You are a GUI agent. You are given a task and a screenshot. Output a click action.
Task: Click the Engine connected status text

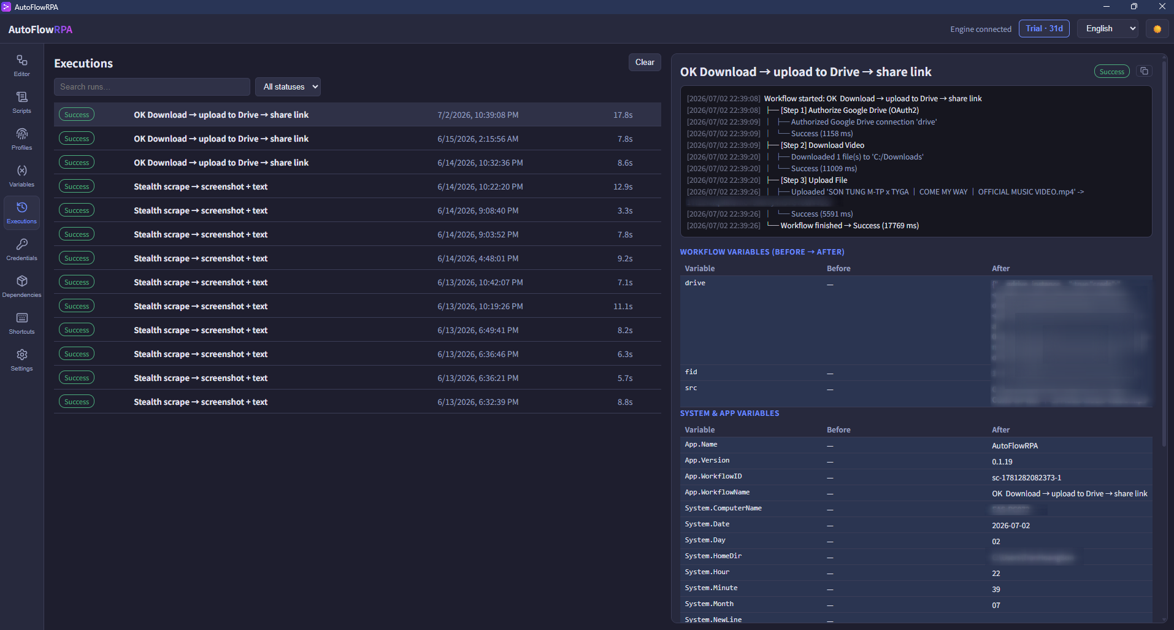coord(980,29)
